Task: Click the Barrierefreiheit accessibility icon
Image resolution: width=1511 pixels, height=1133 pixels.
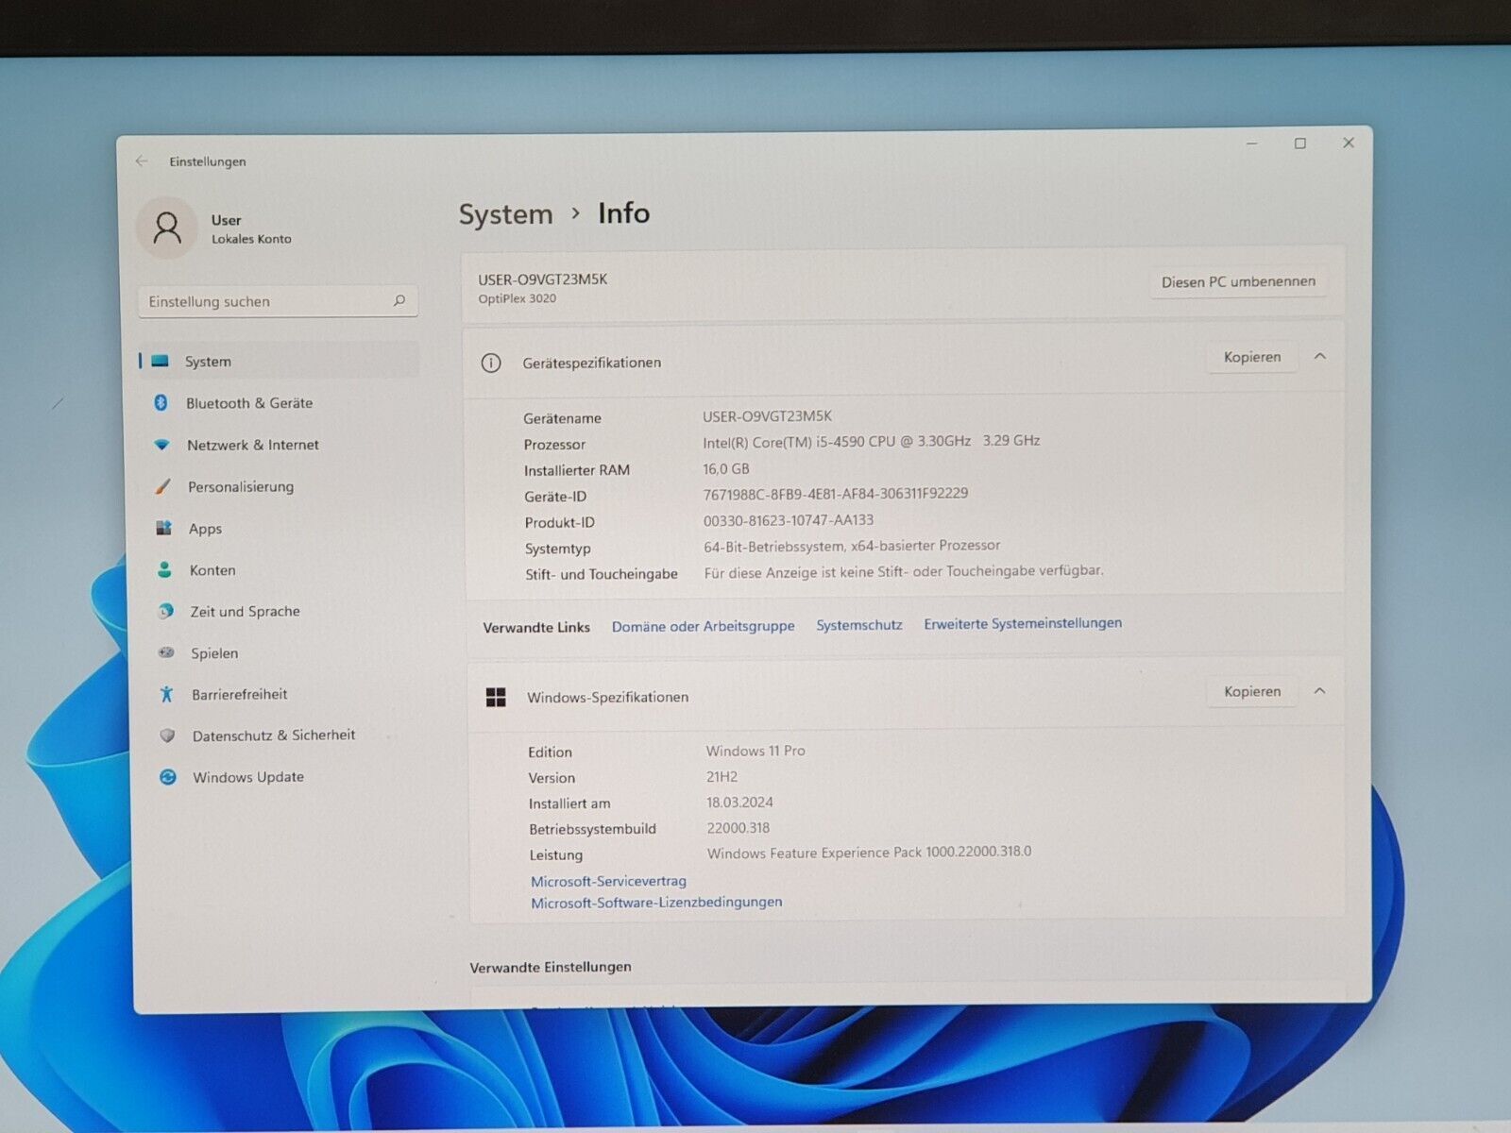Action: click(166, 694)
